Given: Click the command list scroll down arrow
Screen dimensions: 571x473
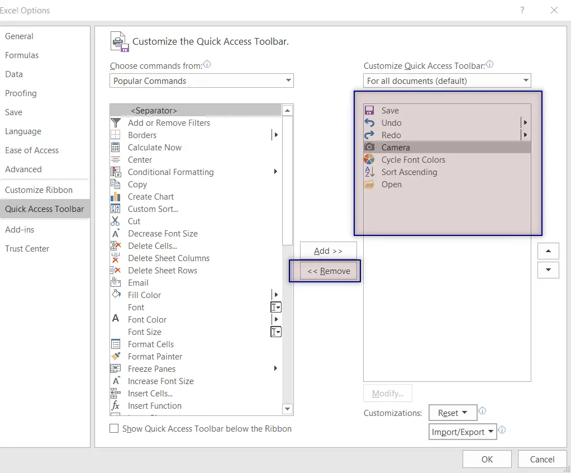Looking at the screenshot, I should click(287, 409).
